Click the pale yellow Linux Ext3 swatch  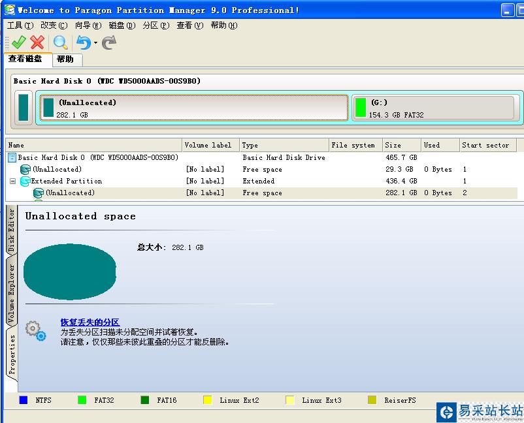coord(290,400)
